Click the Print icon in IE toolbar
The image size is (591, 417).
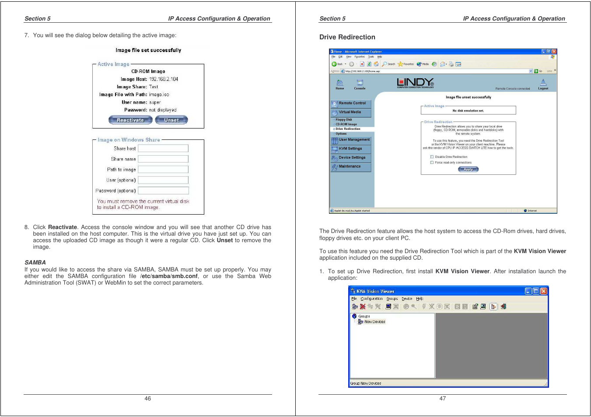pyautogui.click(x=451, y=64)
